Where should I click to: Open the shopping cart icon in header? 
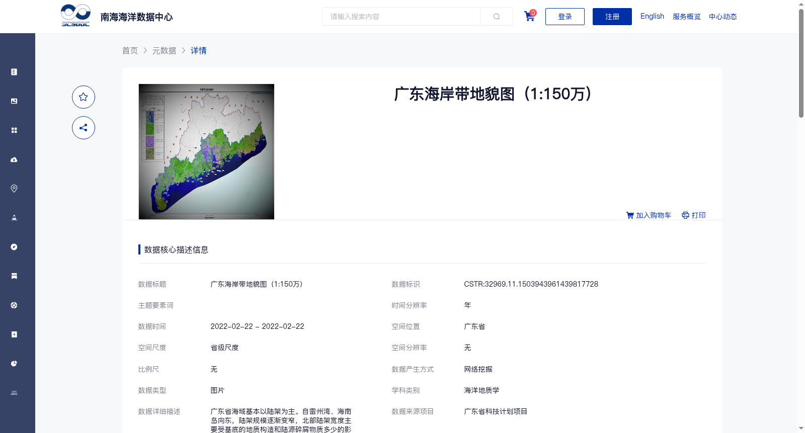coord(529,17)
